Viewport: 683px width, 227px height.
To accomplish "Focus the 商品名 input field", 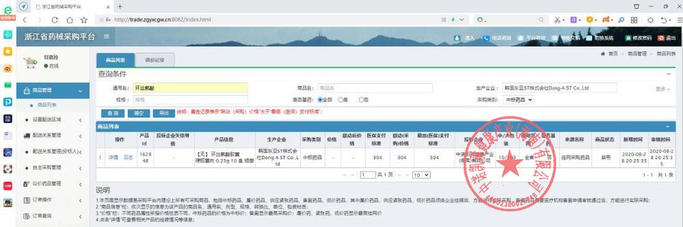I will (375, 88).
